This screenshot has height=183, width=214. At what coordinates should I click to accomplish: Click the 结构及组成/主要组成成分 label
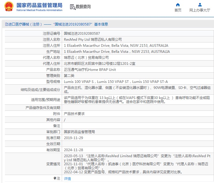[x=41, y=90]
